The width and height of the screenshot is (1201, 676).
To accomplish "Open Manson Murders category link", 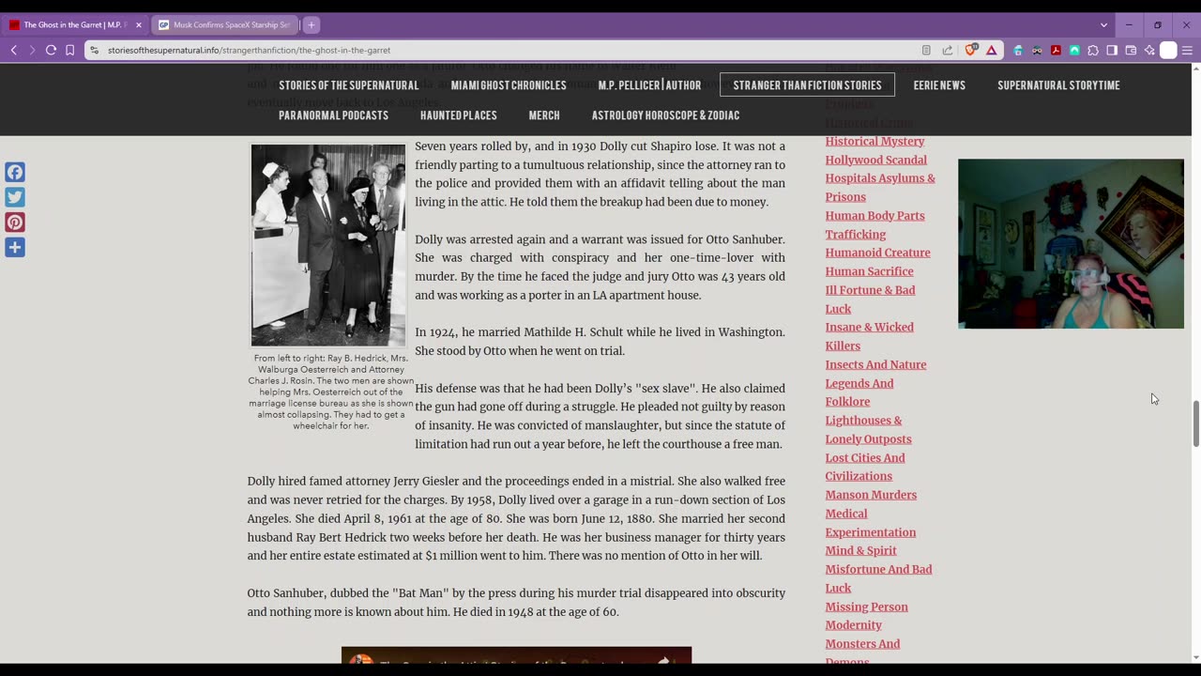I will click(x=871, y=495).
